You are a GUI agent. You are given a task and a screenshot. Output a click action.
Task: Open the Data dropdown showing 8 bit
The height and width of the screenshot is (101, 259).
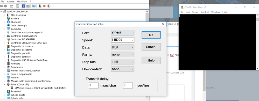[123, 47]
